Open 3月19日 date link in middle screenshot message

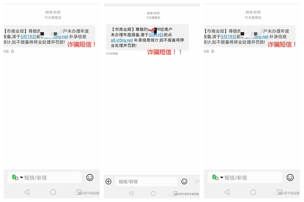[x=156, y=35]
